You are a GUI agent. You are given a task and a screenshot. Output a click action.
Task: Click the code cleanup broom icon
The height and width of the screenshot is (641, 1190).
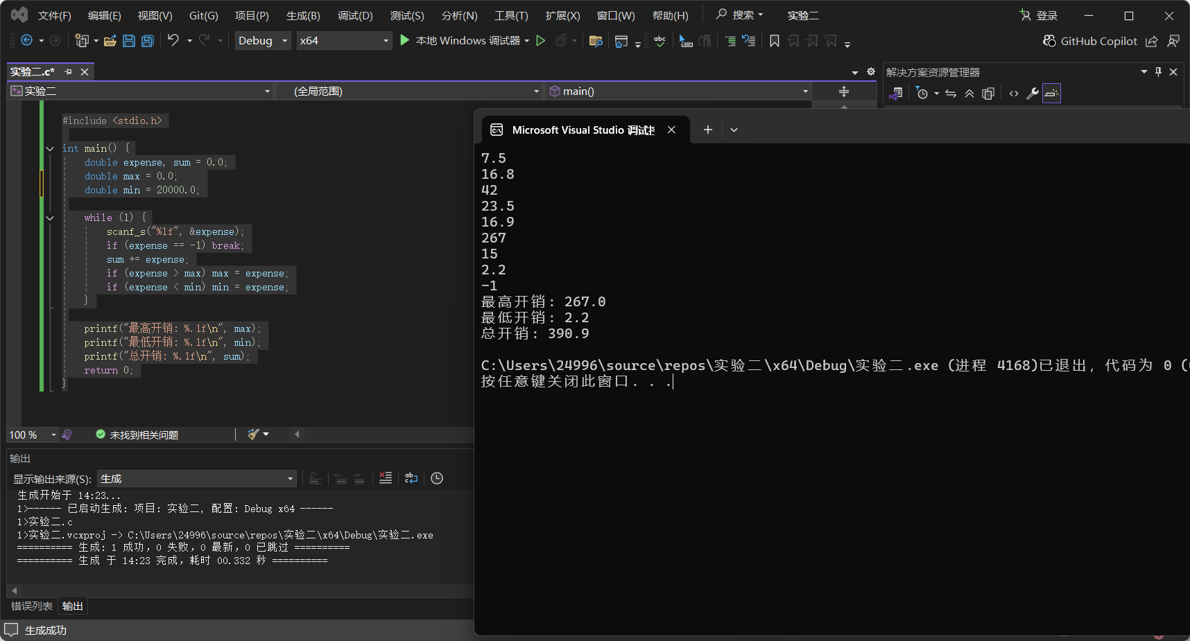(253, 434)
